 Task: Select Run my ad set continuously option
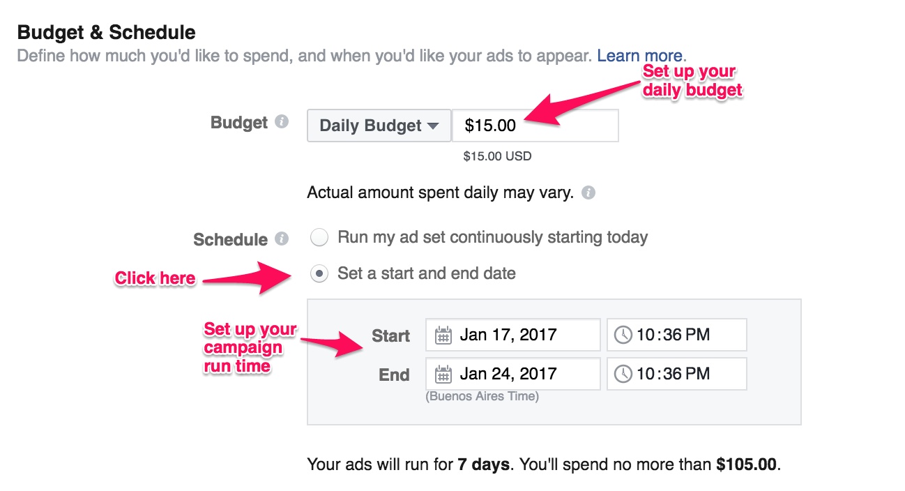point(319,238)
